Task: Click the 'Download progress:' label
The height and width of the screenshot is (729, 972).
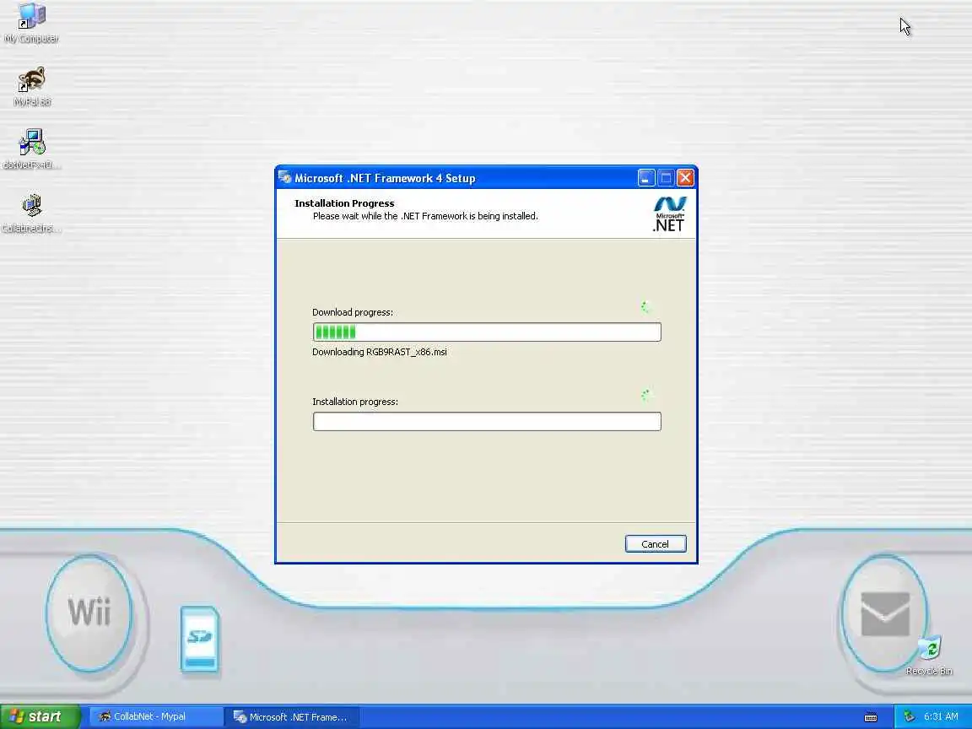Action: pyautogui.click(x=353, y=312)
